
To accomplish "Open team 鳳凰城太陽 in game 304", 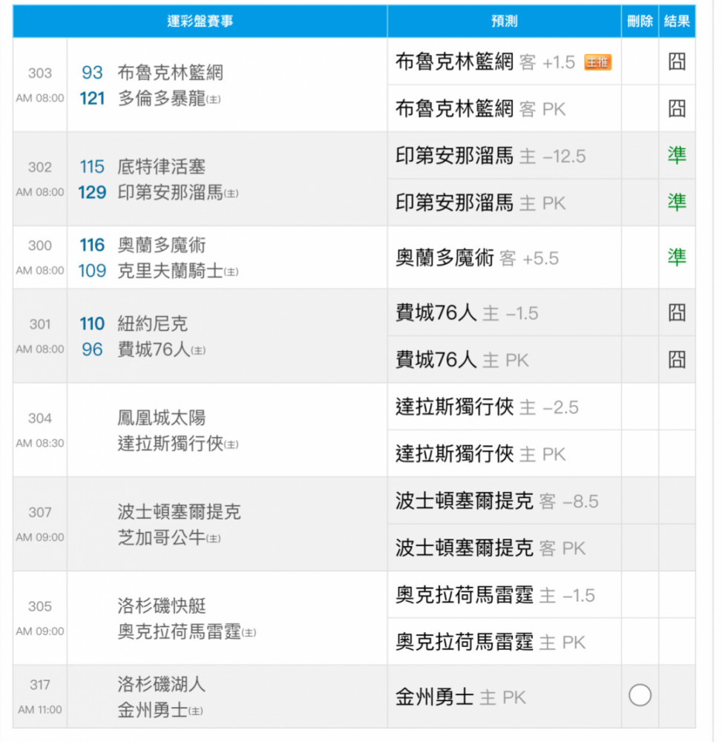I will [161, 418].
